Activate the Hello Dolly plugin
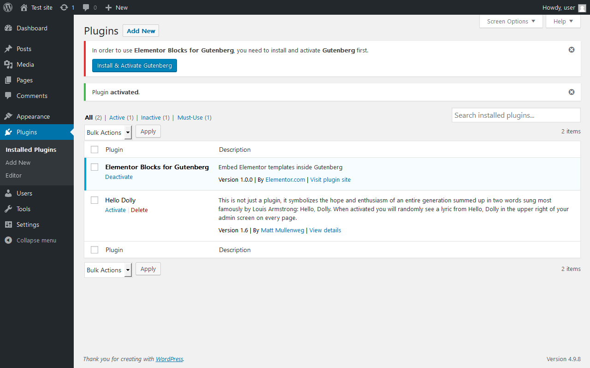 pos(115,210)
